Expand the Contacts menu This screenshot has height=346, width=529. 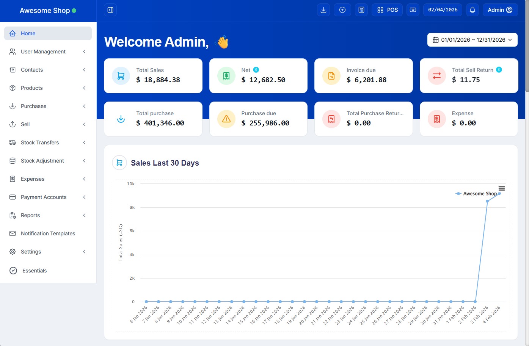[x=48, y=70]
